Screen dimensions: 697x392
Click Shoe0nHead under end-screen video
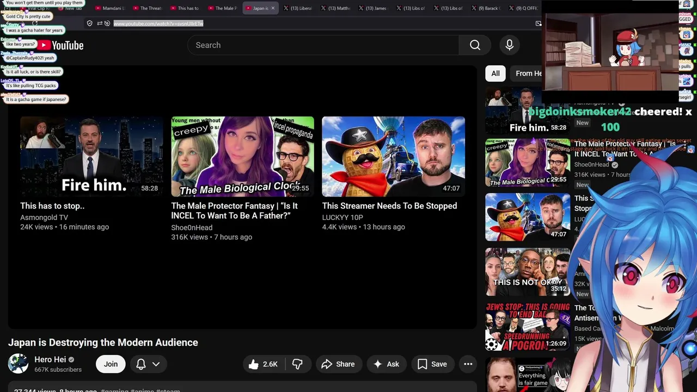[x=192, y=228]
